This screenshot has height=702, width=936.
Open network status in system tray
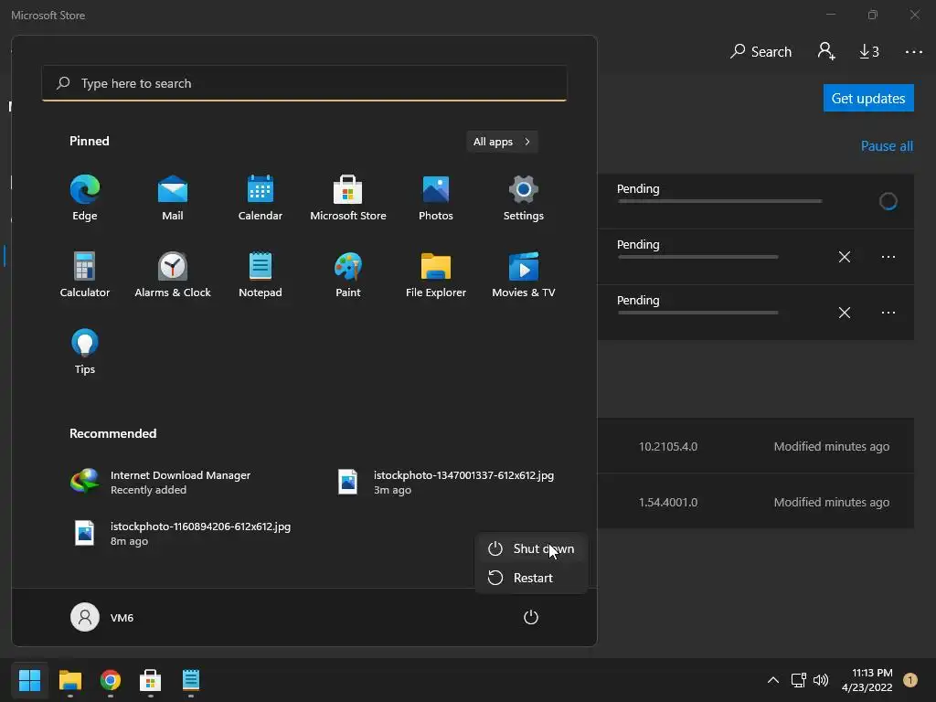click(798, 680)
